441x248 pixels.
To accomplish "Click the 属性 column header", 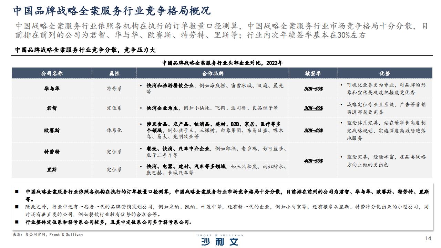I will pyautogui.click(x=114, y=73).
